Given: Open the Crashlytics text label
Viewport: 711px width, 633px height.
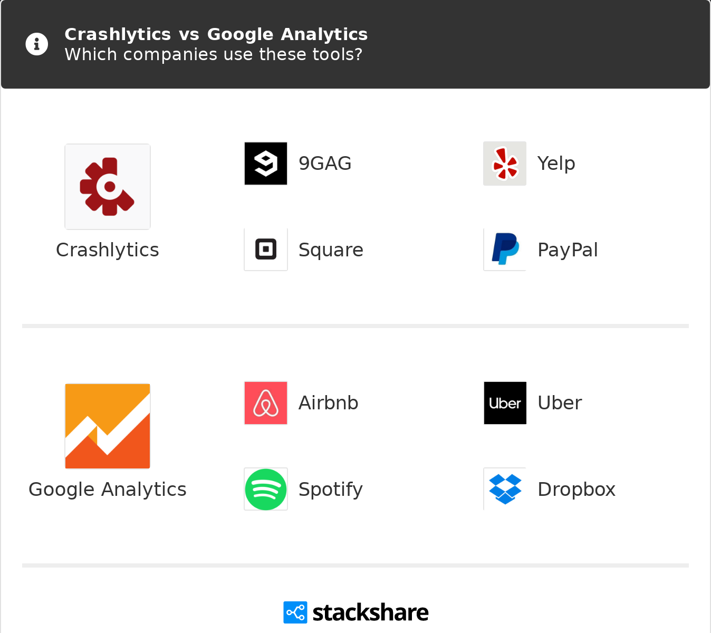Looking at the screenshot, I should (x=108, y=250).
